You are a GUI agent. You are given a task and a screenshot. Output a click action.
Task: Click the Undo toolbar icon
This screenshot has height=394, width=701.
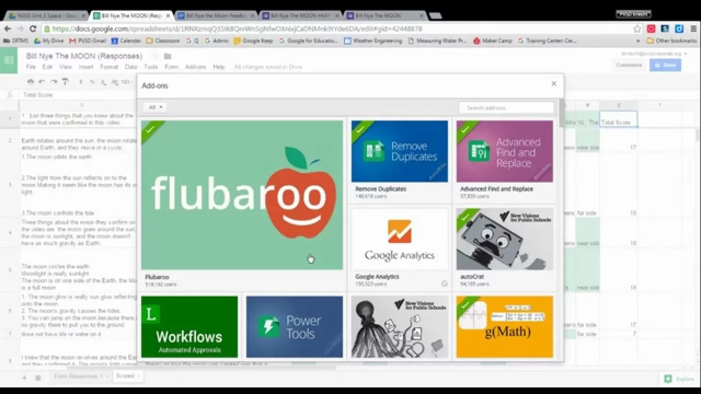[x=42, y=82]
